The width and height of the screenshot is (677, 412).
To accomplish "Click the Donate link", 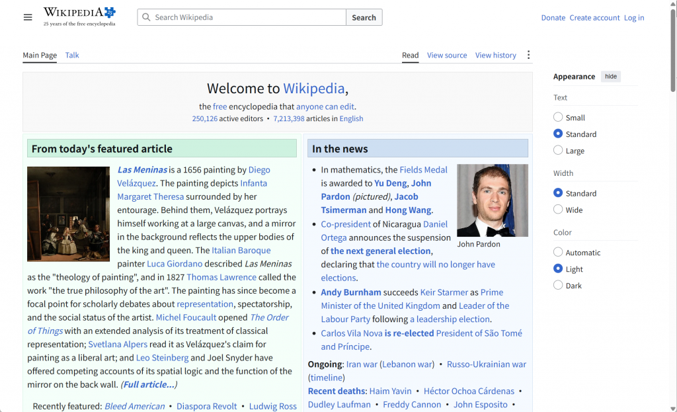I will [553, 18].
